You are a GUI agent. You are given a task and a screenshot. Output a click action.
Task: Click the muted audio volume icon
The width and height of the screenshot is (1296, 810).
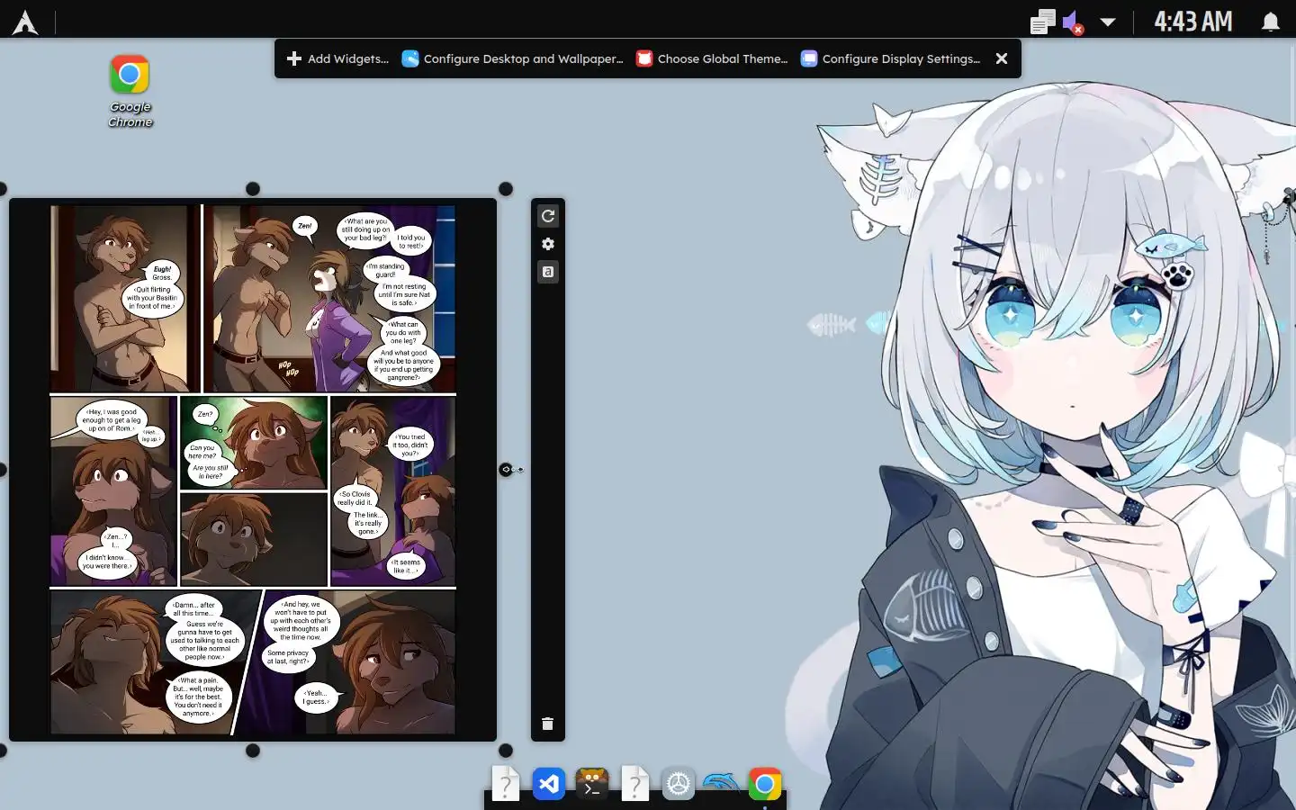click(1073, 22)
